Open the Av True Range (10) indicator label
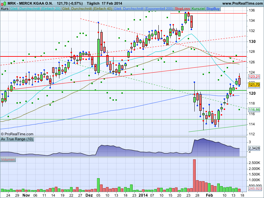Screen dimensions: 264x198 (x=17, y=139)
